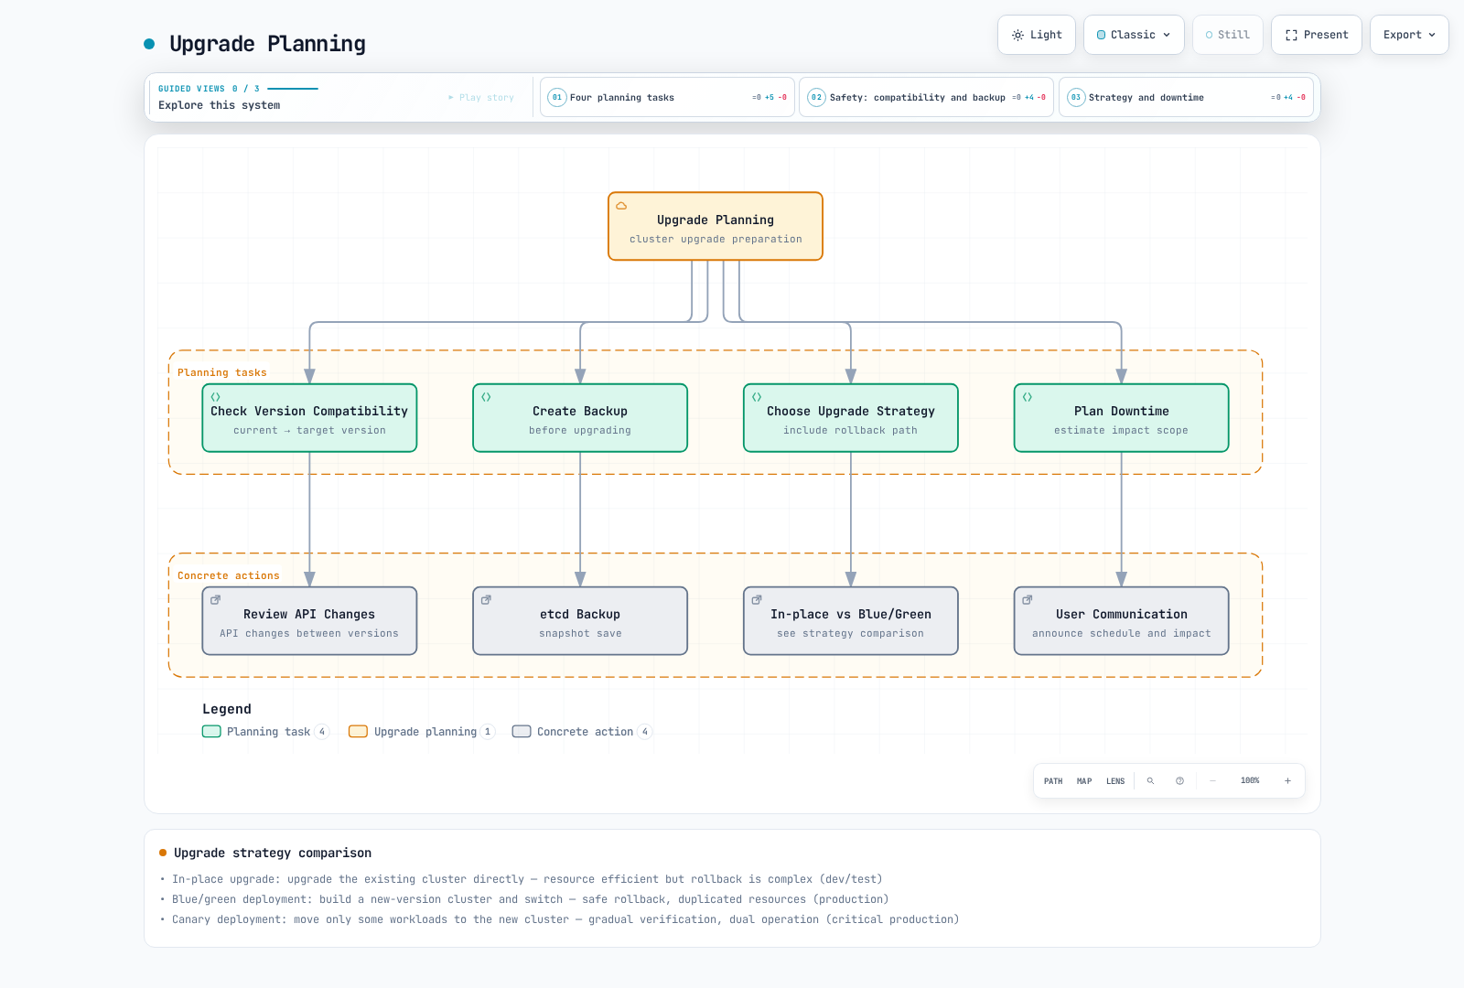Click the 100% zoom level readout

point(1250,781)
